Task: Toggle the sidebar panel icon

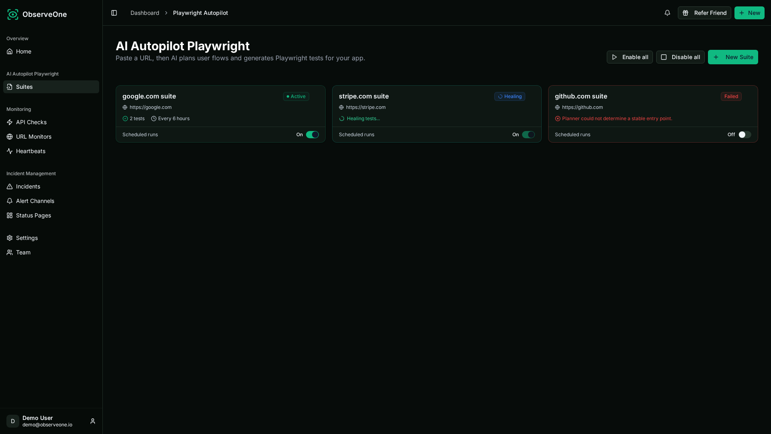Action: pos(114,13)
